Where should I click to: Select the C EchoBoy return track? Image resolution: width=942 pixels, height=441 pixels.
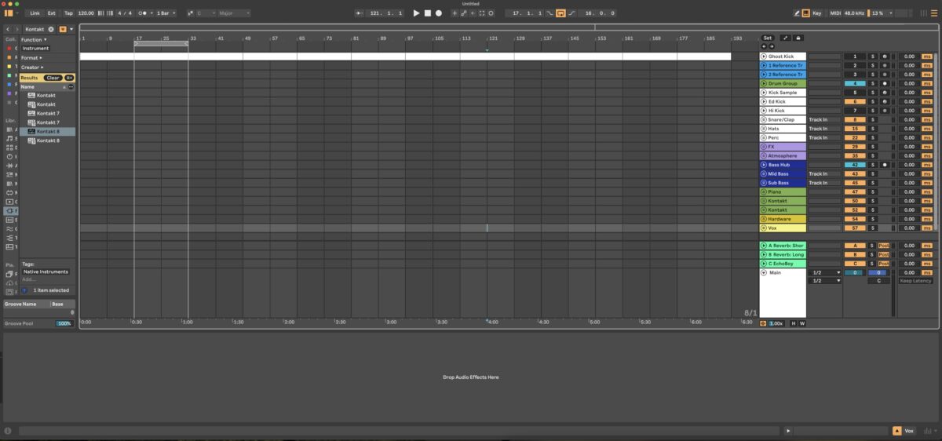[782, 264]
